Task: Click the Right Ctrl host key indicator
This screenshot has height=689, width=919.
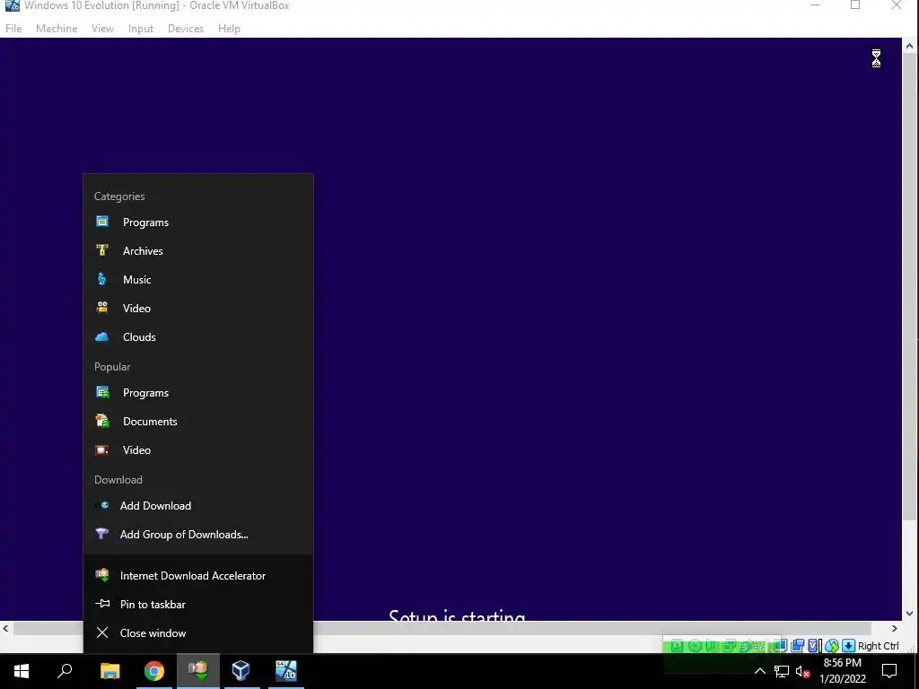Action: 878,646
